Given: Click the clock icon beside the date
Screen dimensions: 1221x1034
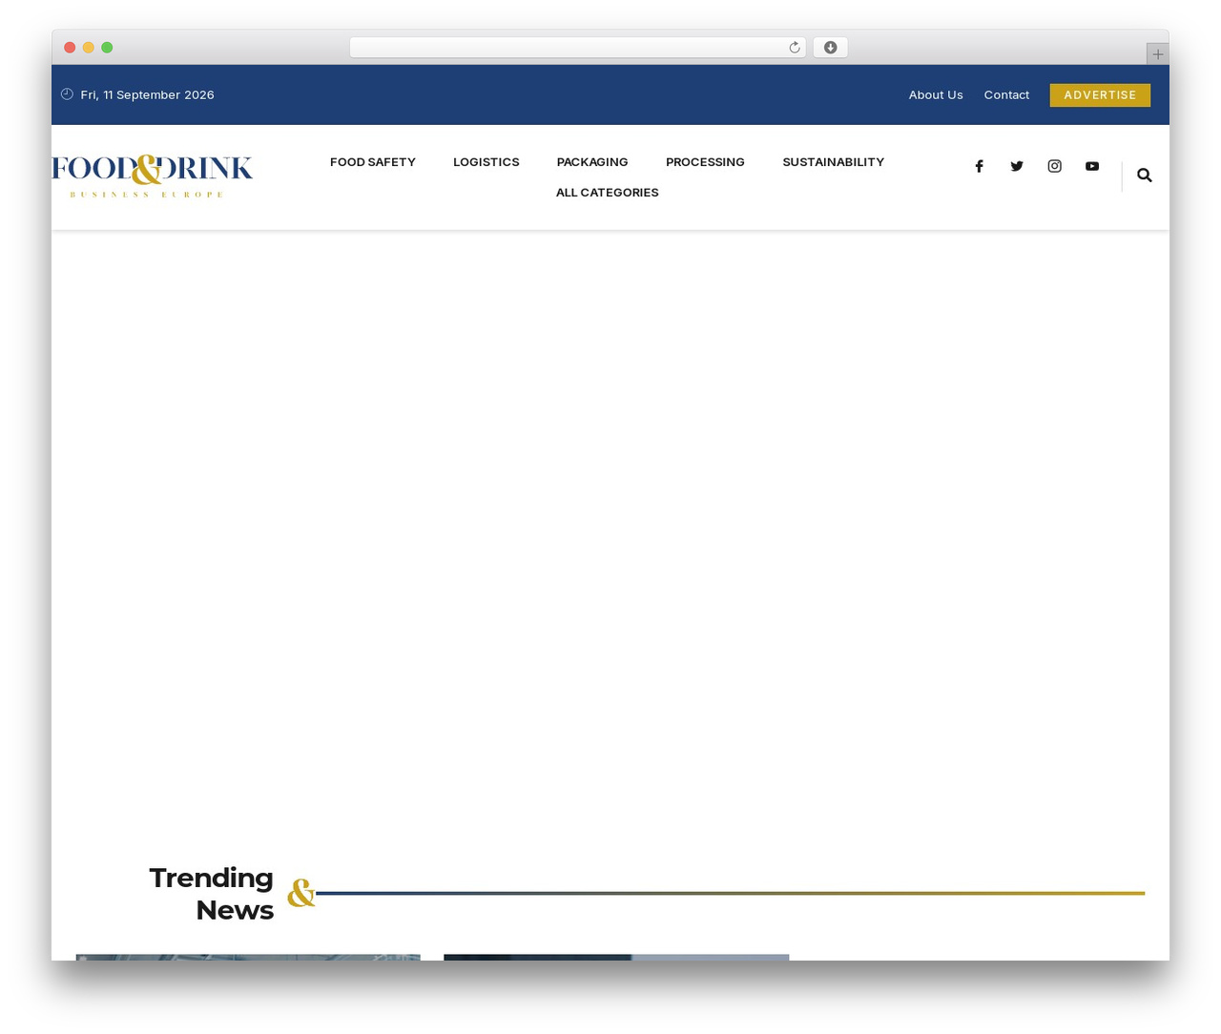Looking at the screenshot, I should [67, 94].
